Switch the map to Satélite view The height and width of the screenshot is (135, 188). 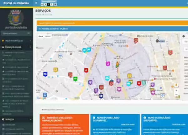[x=48, y=36]
